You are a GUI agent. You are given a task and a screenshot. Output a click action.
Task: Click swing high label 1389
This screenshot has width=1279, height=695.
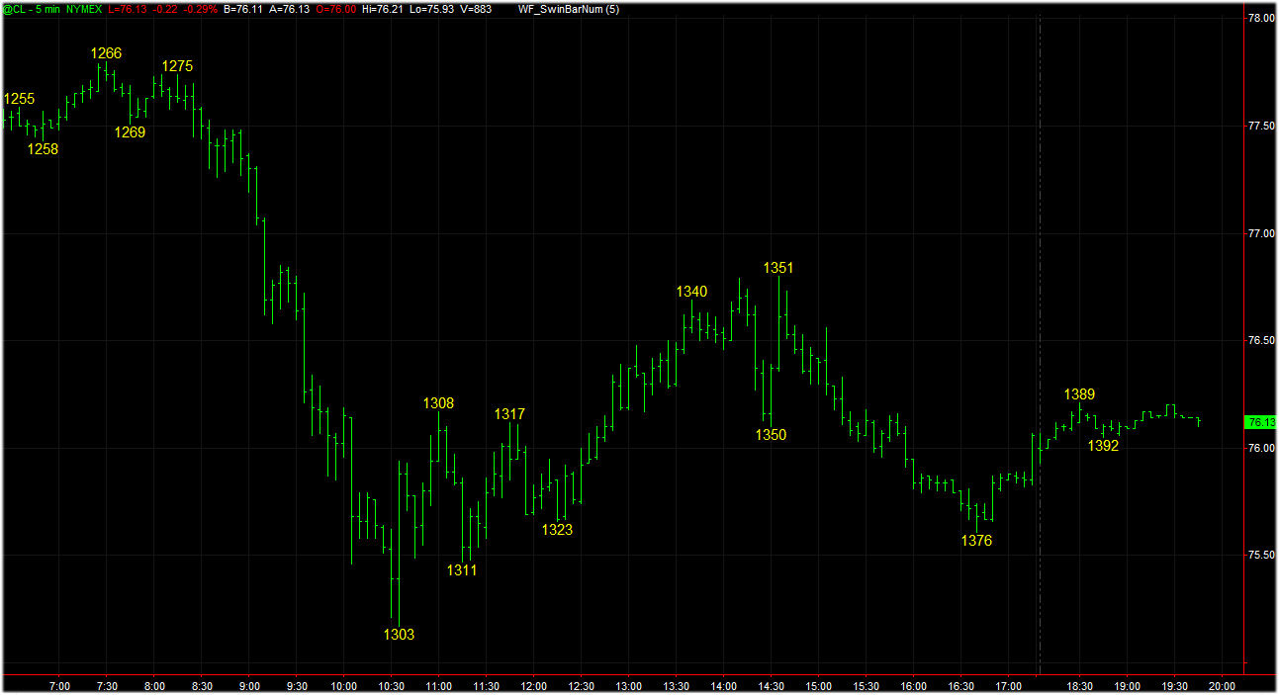click(1079, 394)
